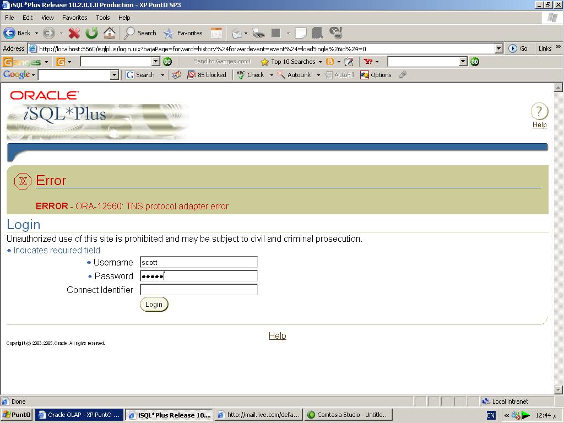Open the Tools menu
This screenshot has height=423, width=564.
(102, 18)
